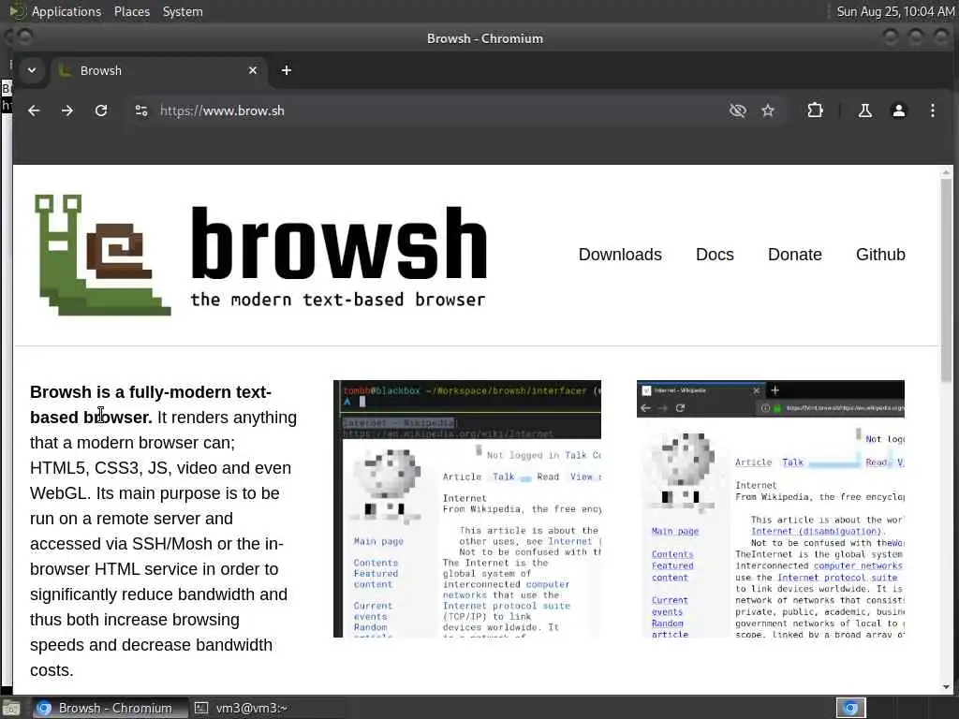The height and width of the screenshot is (719, 959).
Task: Open the Places menu
Action: [131, 11]
